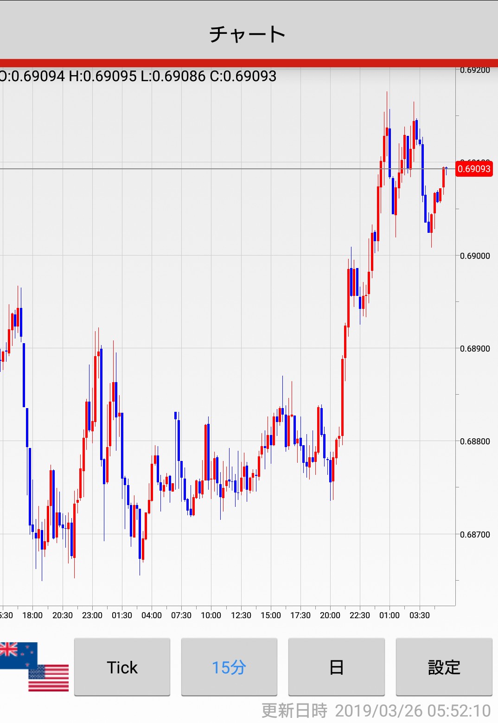Click the 15:00 time axis label
The height and width of the screenshot is (723, 498).
point(271,615)
